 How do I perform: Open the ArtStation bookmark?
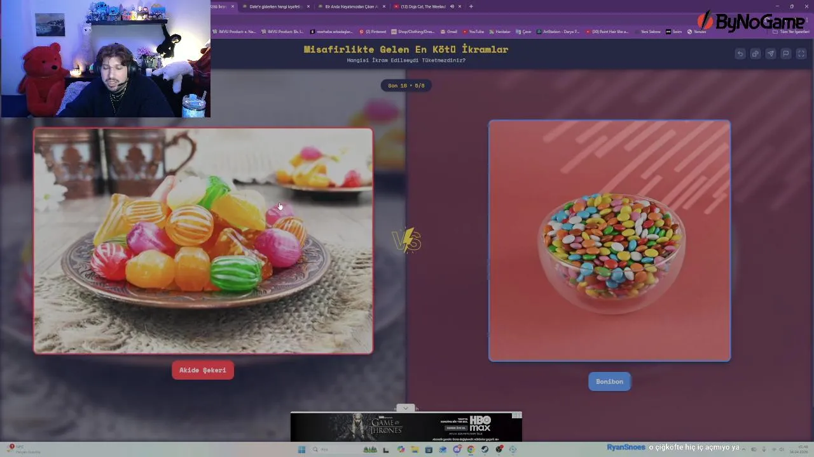click(x=558, y=32)
